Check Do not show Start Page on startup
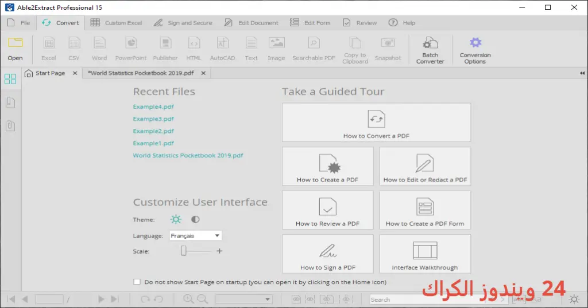 click(137, 282)
